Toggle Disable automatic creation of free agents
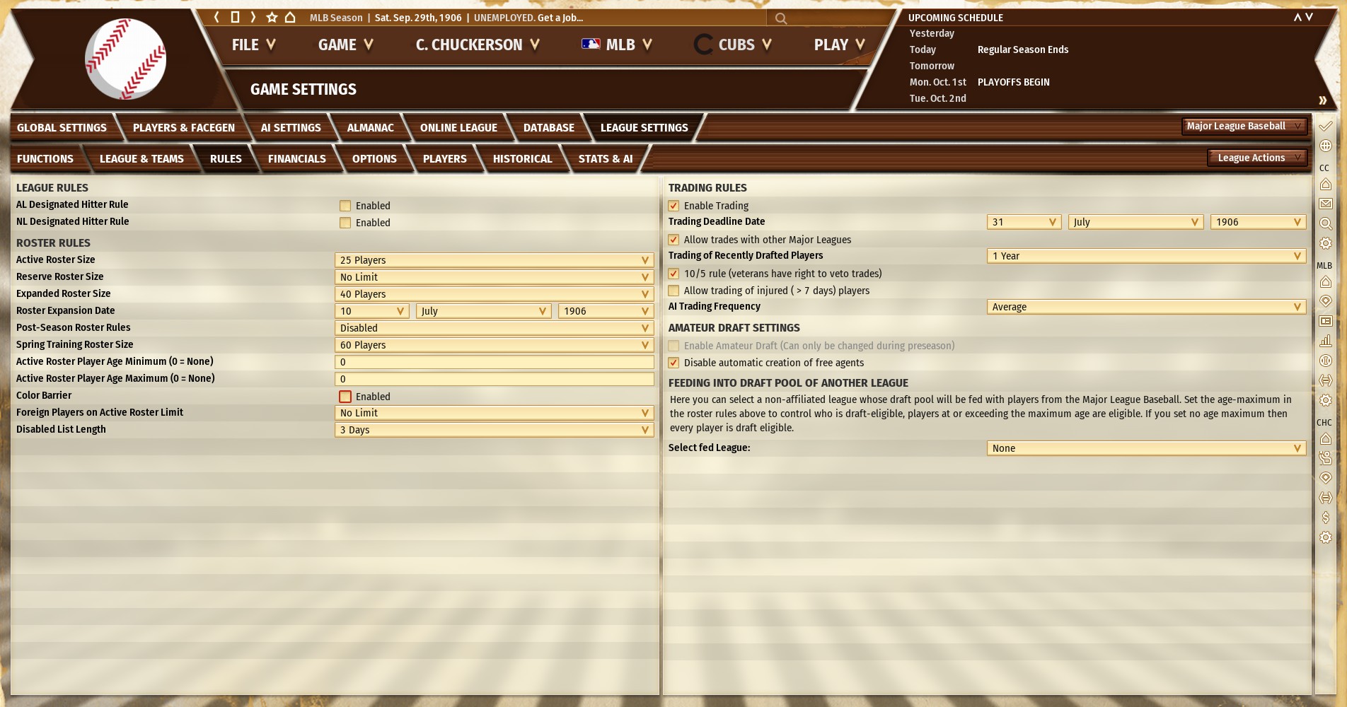 673,363
